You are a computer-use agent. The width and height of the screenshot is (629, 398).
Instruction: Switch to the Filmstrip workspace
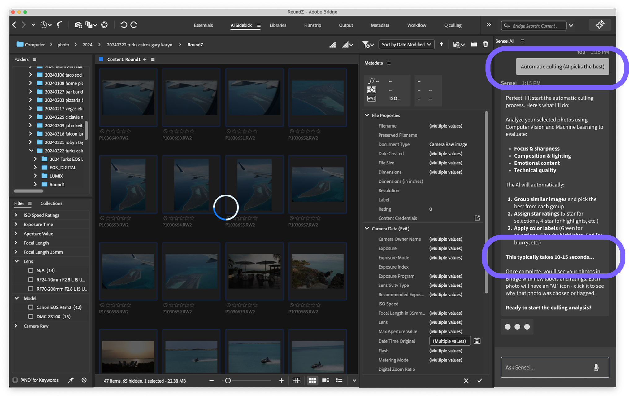(312, 25)
